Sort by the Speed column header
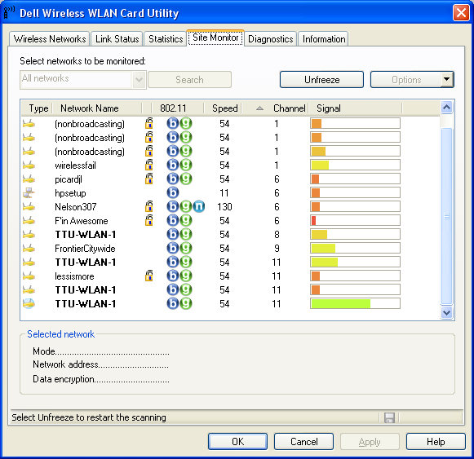 pos(223,108)
